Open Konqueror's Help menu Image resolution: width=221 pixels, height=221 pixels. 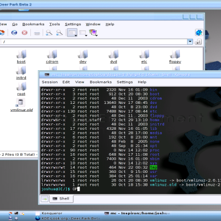click(110, 24)
